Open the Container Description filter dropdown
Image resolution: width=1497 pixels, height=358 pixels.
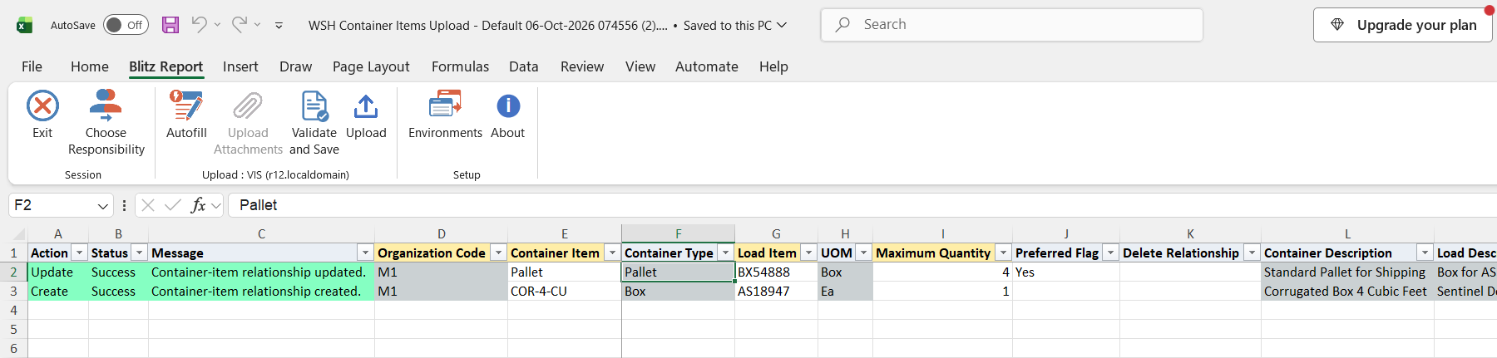click(x=1425, y=253)
